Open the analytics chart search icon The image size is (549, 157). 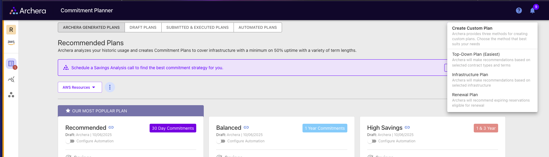point(11,79)
